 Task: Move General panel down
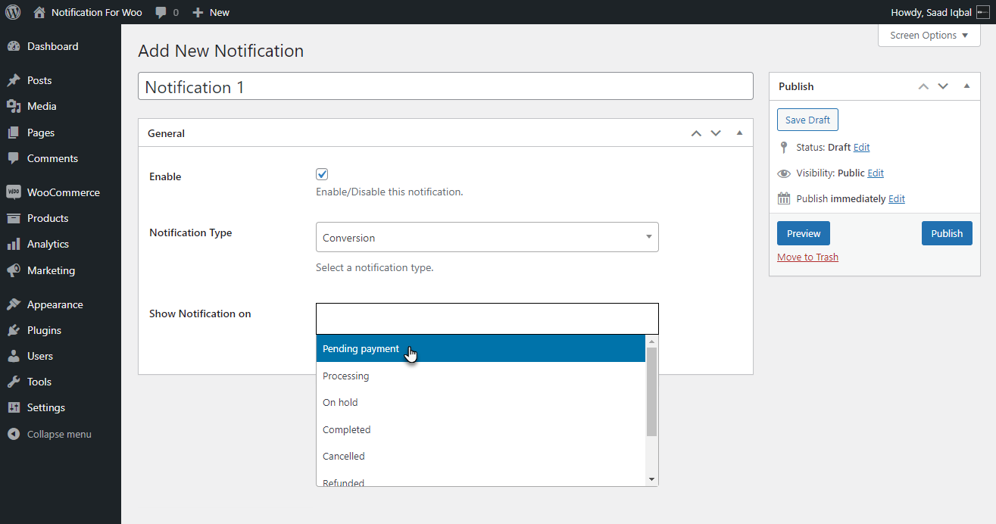point(716,133)
